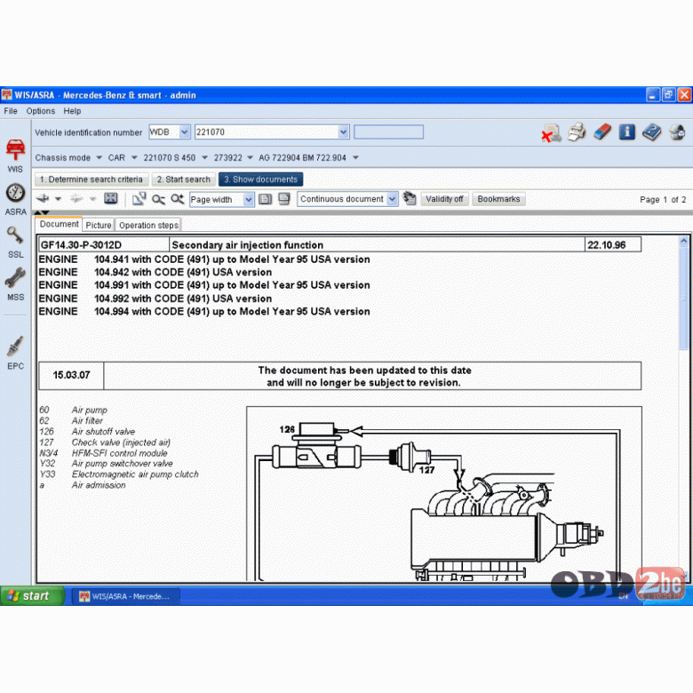
Task: Click the Secondary air injection function title
Action: coord(248,245)
